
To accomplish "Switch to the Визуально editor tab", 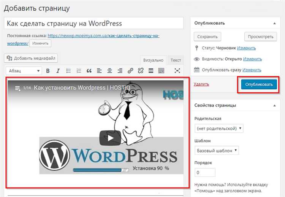I will pyautogui.click(x=153, y=60).
